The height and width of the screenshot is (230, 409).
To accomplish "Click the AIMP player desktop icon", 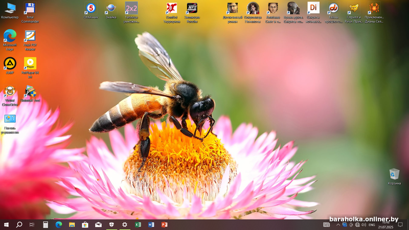I will (10, 63).
